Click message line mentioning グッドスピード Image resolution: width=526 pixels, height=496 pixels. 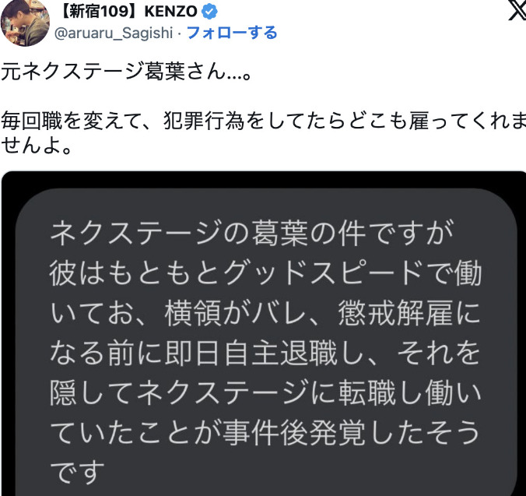click(265, 273)
